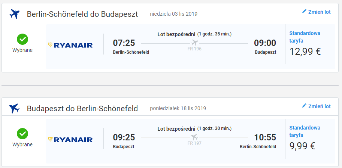The width and height of the screenshot is (342, 168).
Task: Click the blue airplane icon beside Budapeszt do Berlin-Schönefeld
Action: 14,108
